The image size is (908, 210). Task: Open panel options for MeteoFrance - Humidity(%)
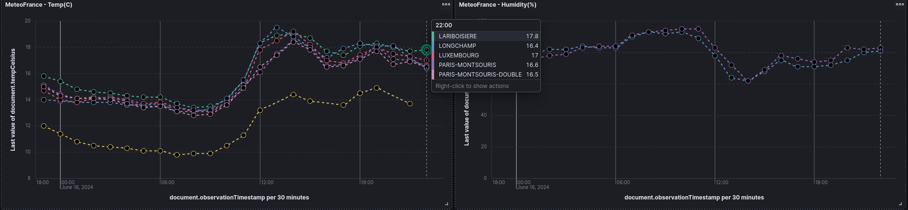coord(900,4)
